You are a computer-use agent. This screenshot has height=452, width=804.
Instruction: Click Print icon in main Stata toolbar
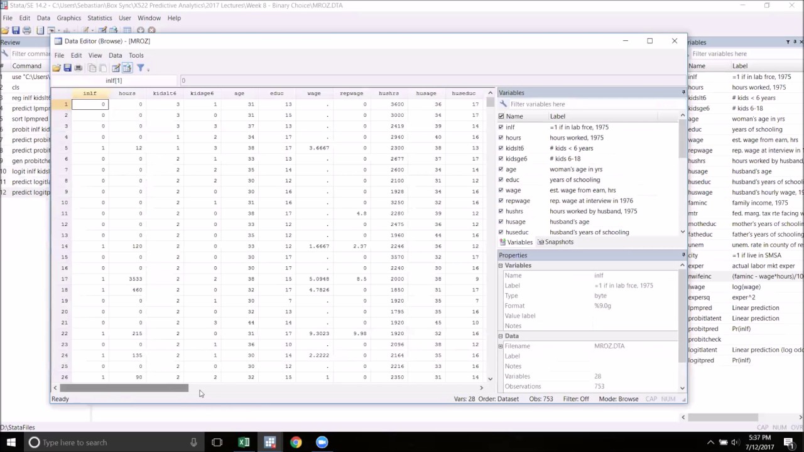[26, 30]
